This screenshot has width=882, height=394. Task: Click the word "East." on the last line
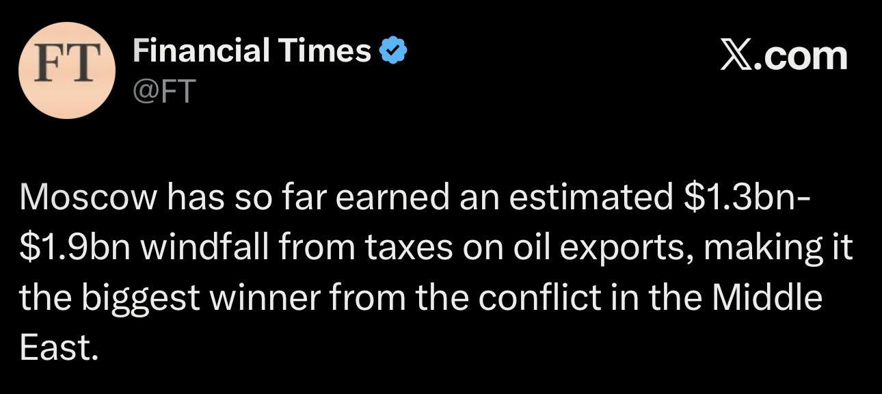[55, 349]
